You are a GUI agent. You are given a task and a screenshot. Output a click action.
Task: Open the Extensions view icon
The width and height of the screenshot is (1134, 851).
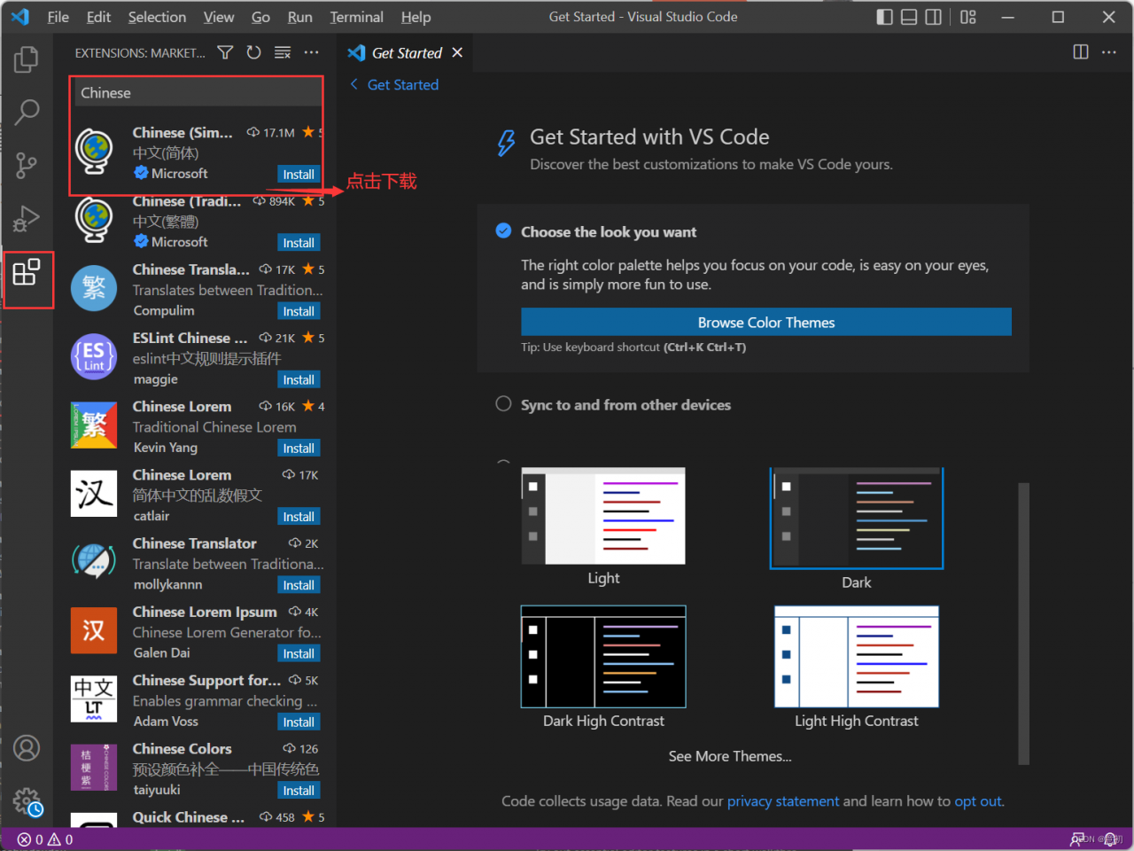point(27,272)
